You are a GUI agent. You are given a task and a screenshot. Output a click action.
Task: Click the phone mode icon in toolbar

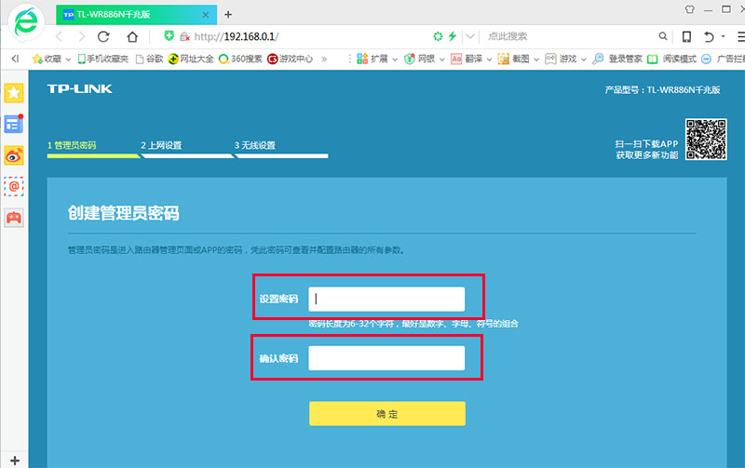686,36
